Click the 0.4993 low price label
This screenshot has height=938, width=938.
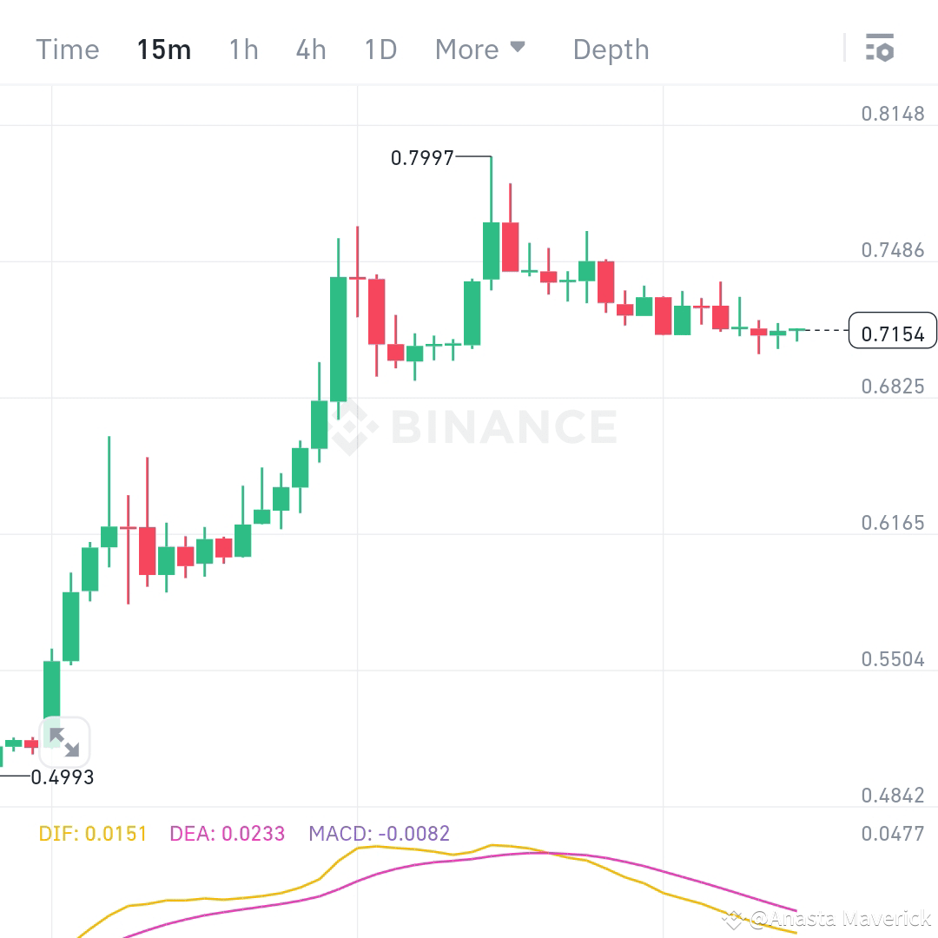(65, 778)
